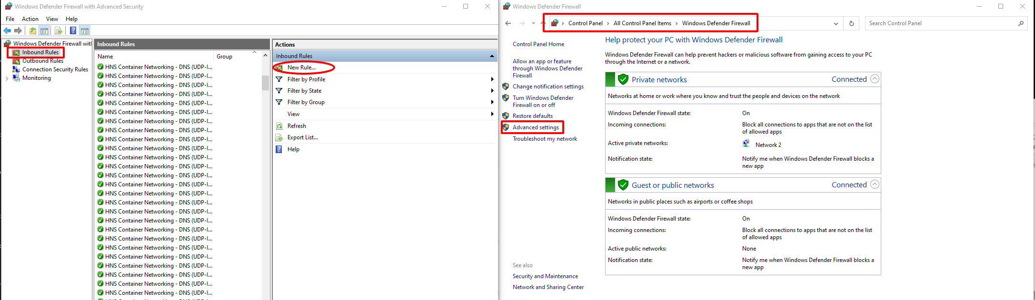
Task: Choose Export List... in the Actions pane
Action: (303, 137)
